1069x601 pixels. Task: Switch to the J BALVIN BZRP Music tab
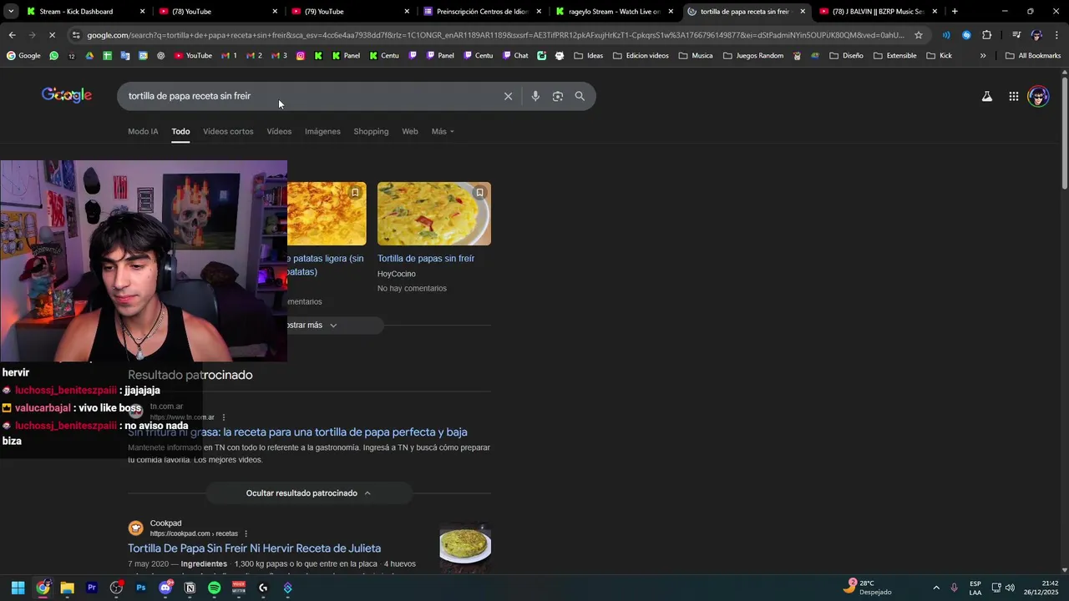879,12
